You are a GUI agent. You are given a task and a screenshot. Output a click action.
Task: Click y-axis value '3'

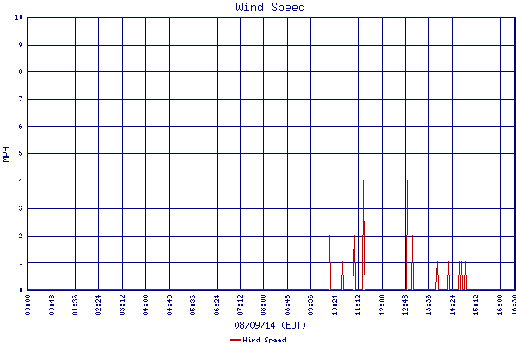click(21, 208)
